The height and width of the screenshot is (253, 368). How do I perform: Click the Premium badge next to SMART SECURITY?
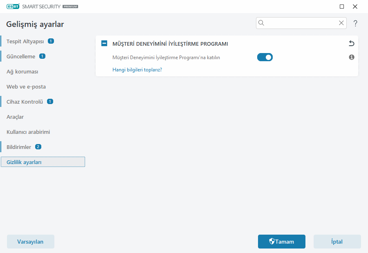point(70,7)
